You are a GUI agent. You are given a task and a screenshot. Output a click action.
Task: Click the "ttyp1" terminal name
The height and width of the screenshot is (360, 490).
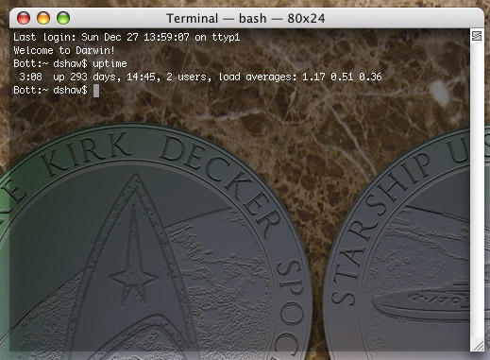point(226,38)
